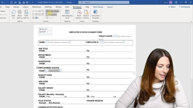Switch to the Review tab

[x=59, y=7]
